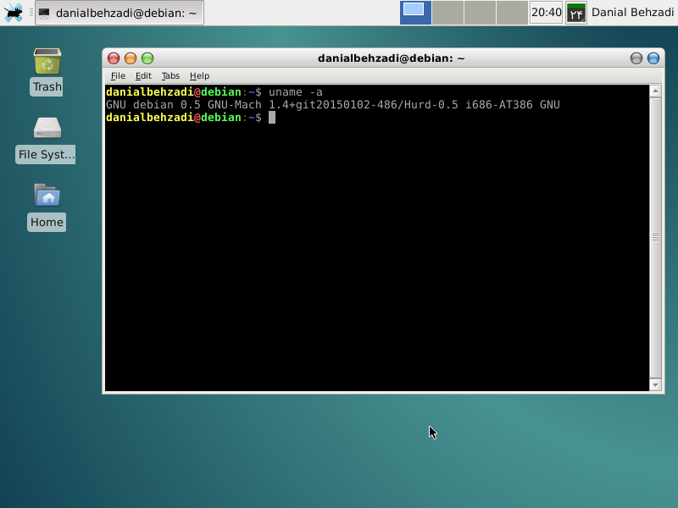The height and width of the screenshot is (508, 678).
Task: Click the 20:40 panel clock
Action: [546, 13]
